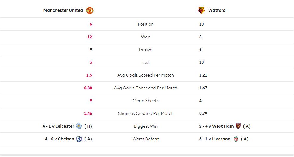Image resolution: width=294 pixels, height=157 pixels.
Task: Click the Chelsea badge in Worst Defeat
Action: click(79, 139)
